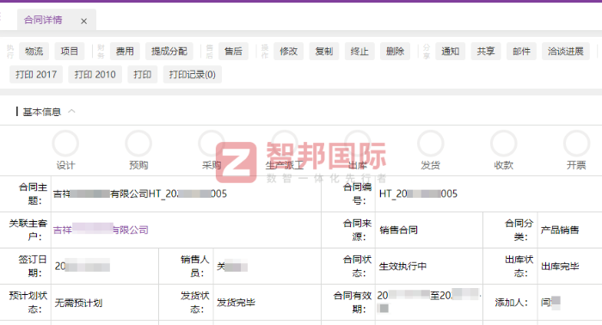Click the 邮件 button
Image resolution: width=602 pixels, height=325 pixels.
pos(521,52)
